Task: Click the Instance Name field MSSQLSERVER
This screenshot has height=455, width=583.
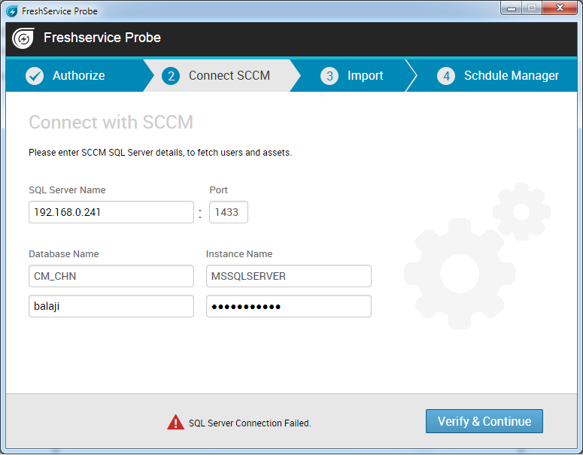Action: (289, 276)
